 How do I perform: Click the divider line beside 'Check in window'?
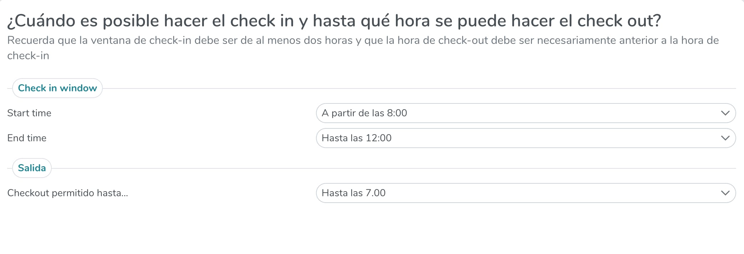418,88
